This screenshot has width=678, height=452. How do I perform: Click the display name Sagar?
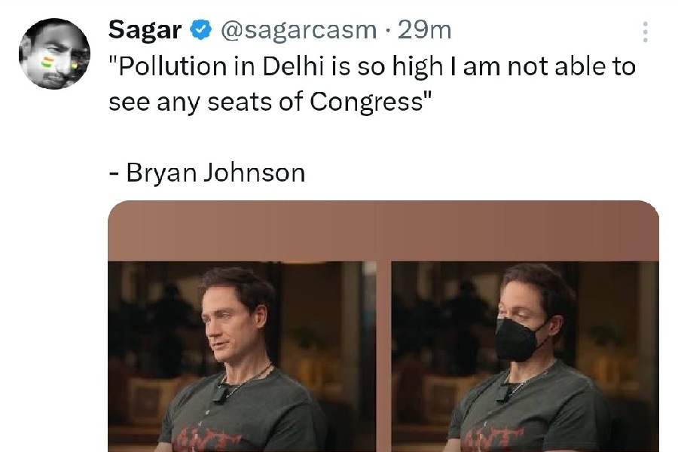tap(145, 30)
